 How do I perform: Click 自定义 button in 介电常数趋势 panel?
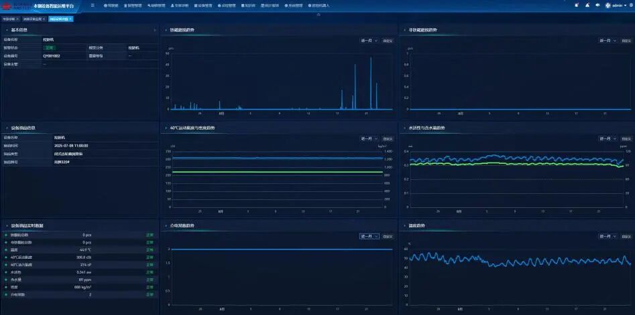click(388, 236)
